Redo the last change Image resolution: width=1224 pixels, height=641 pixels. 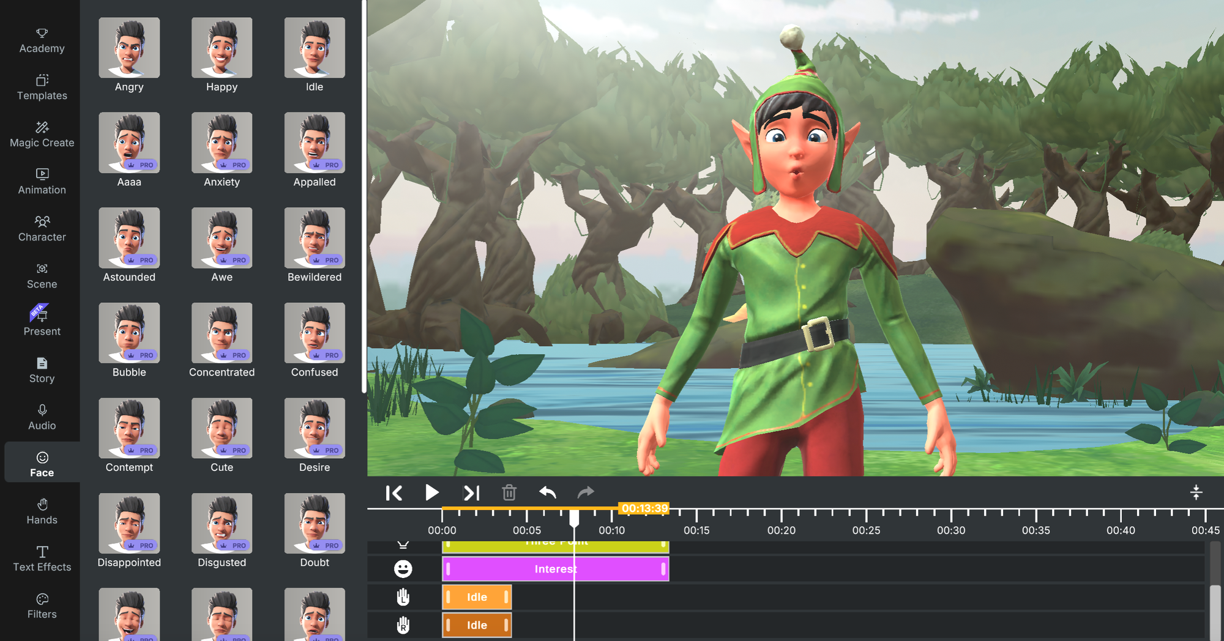pos(586,492)
